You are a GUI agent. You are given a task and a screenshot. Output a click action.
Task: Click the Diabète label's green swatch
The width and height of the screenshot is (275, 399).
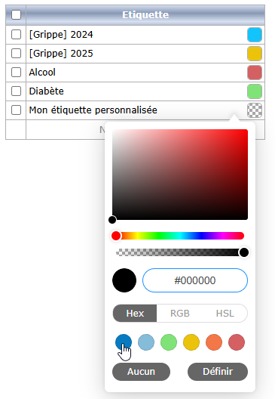[x=255, y=91]
